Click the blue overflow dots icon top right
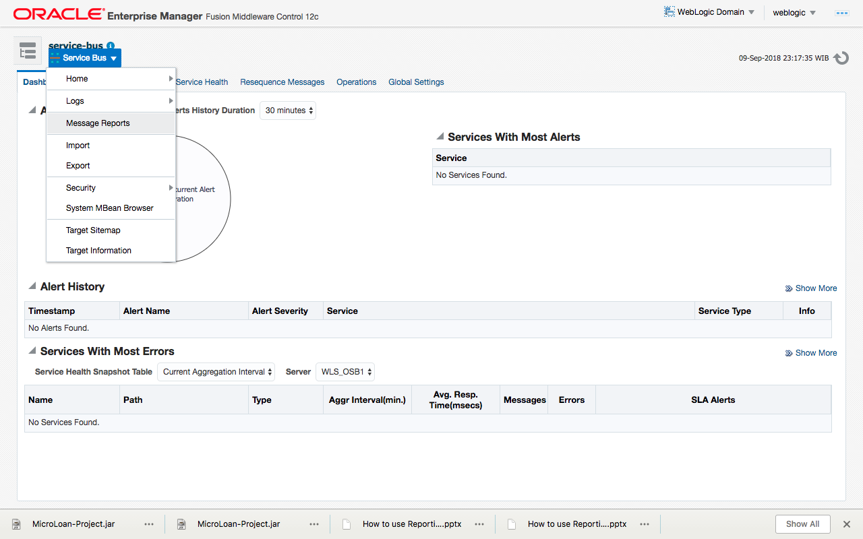The image size is (863, 539). pyautogui.click(x=841, y=12)
